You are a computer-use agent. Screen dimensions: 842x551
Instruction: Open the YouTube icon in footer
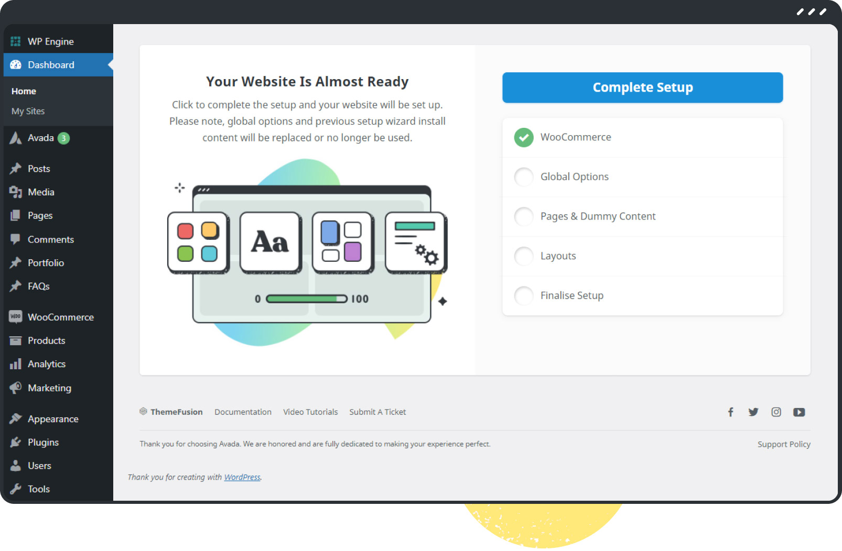click(x=799, y=412)
